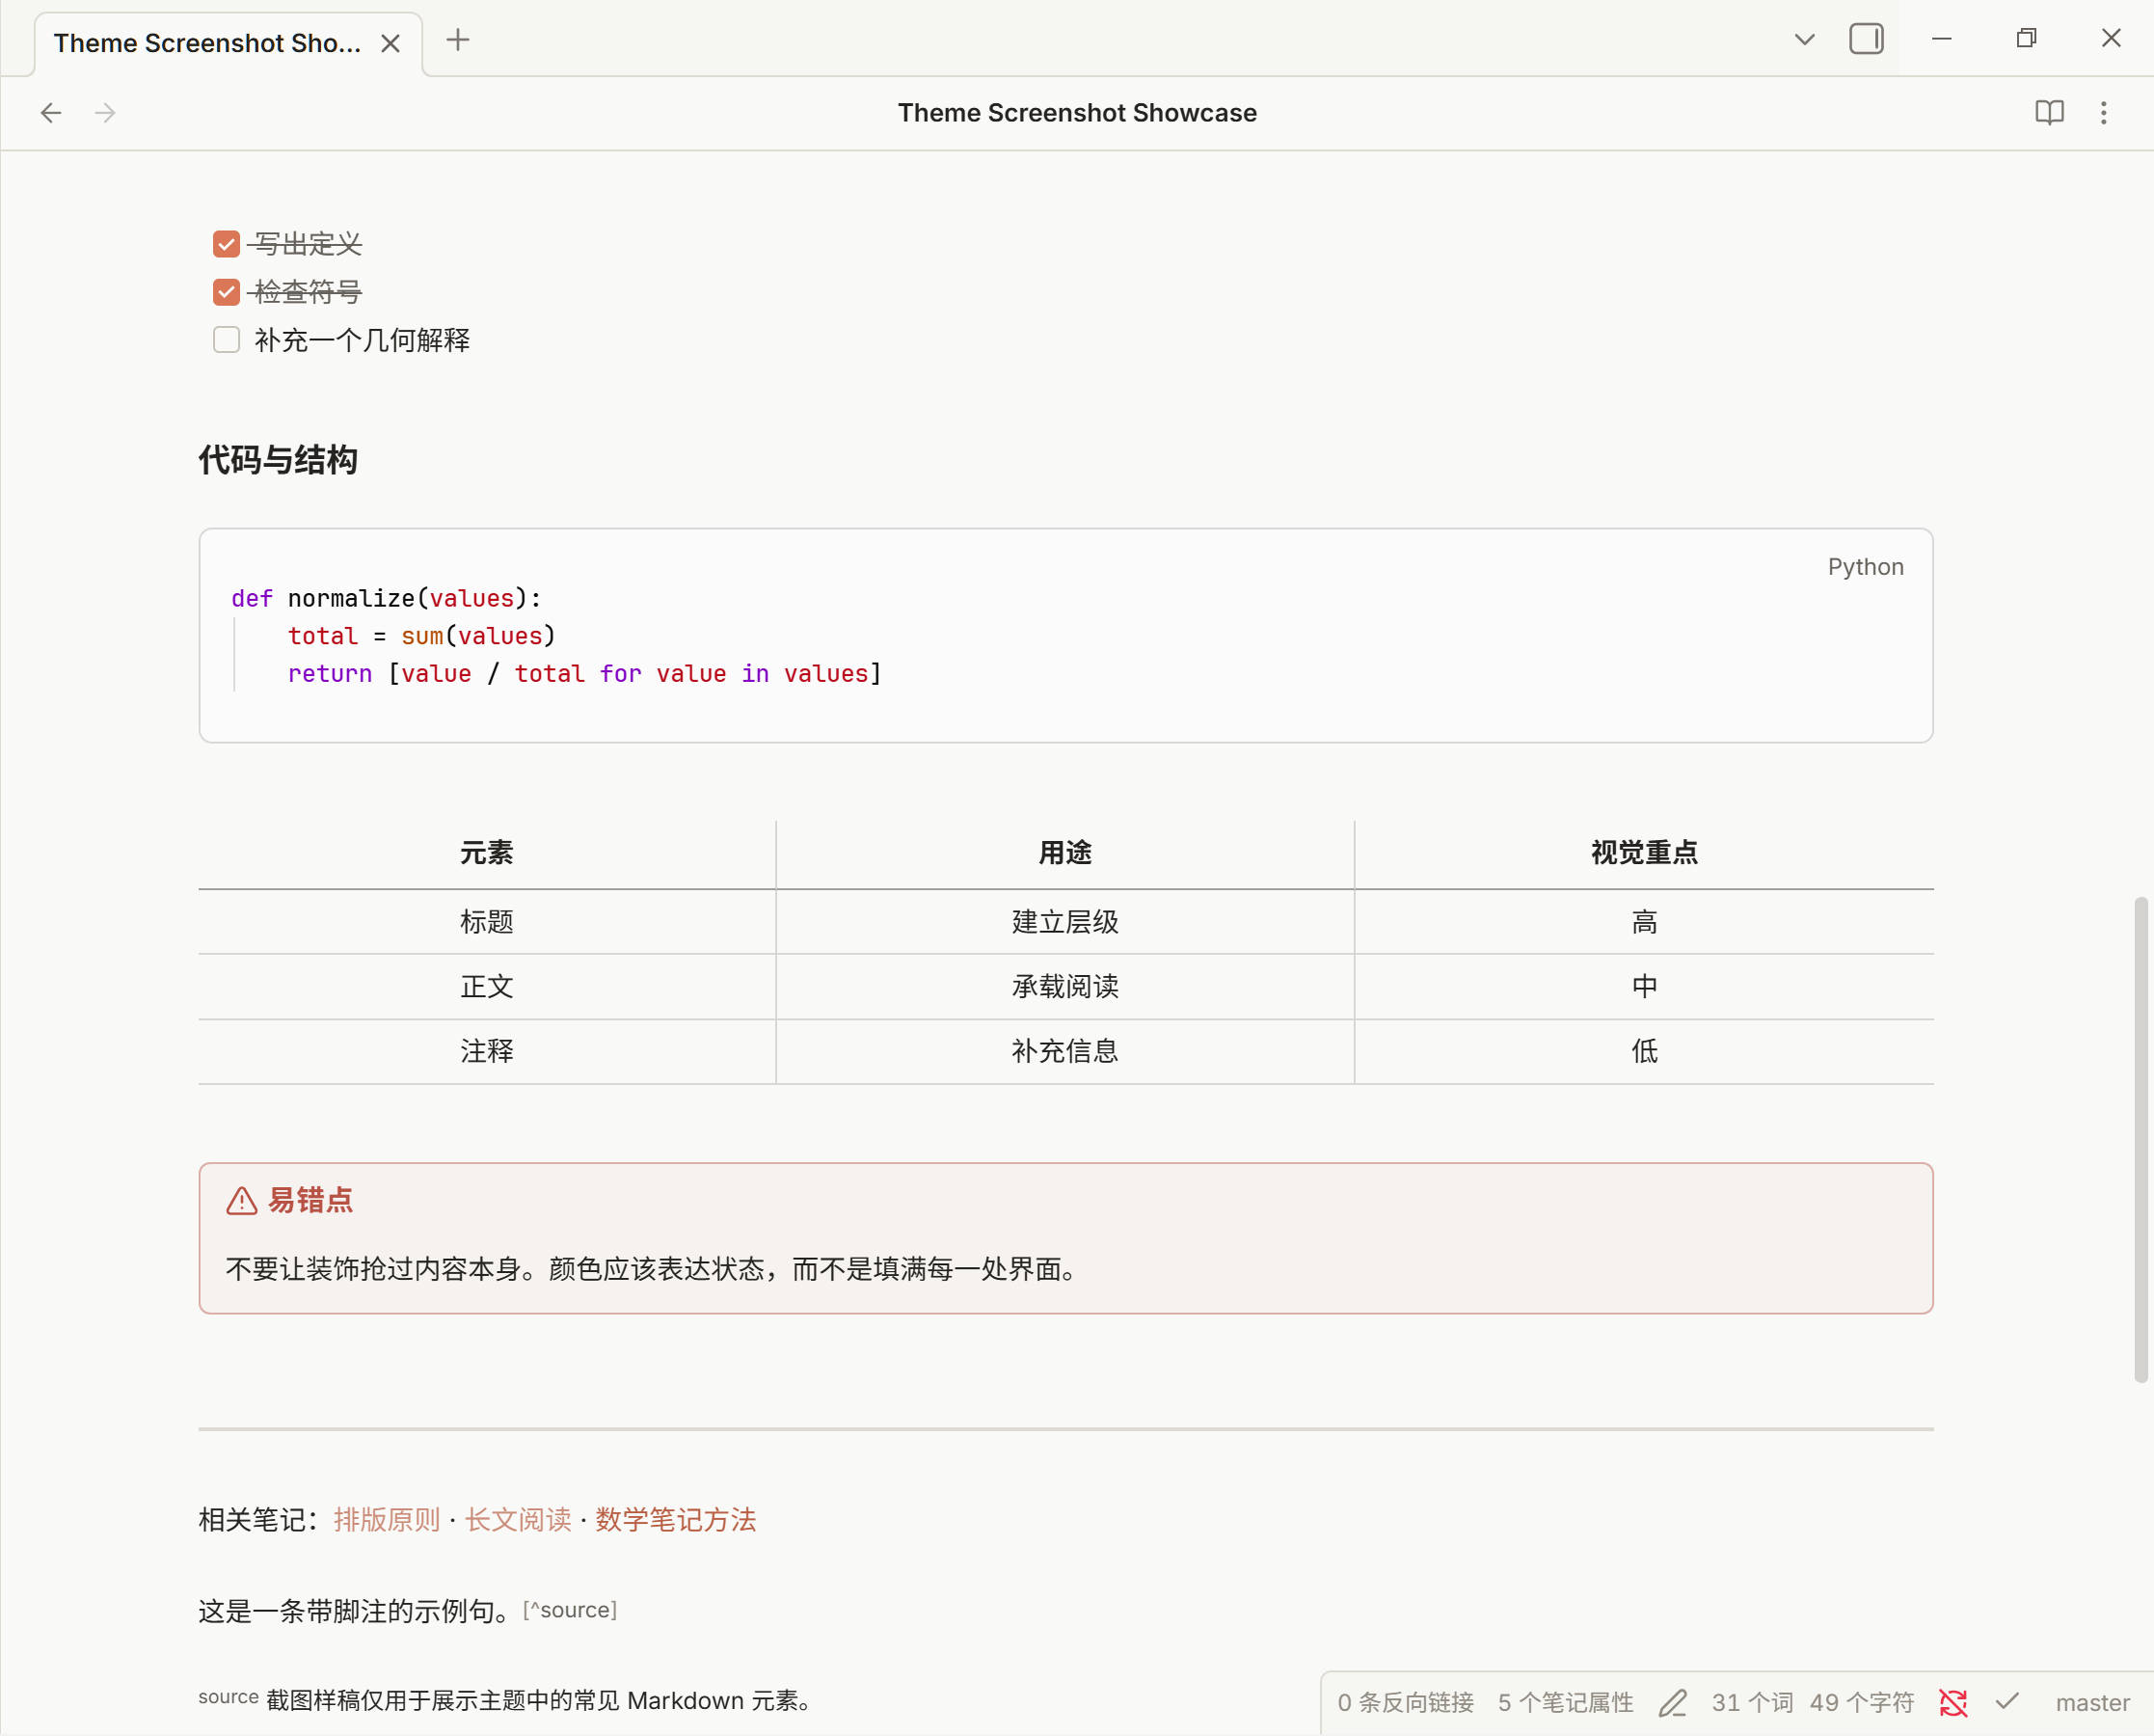Navigate back with the left arrow
The image size is (2154, 1736).
tap(51, 113)
